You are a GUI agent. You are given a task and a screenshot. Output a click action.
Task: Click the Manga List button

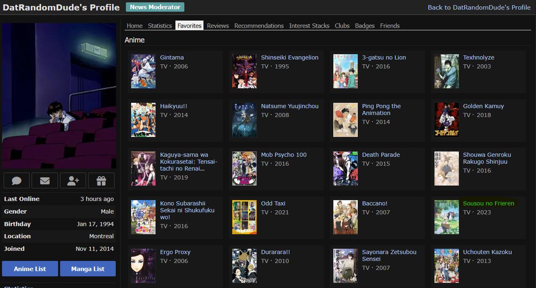(x=88, y=269)
